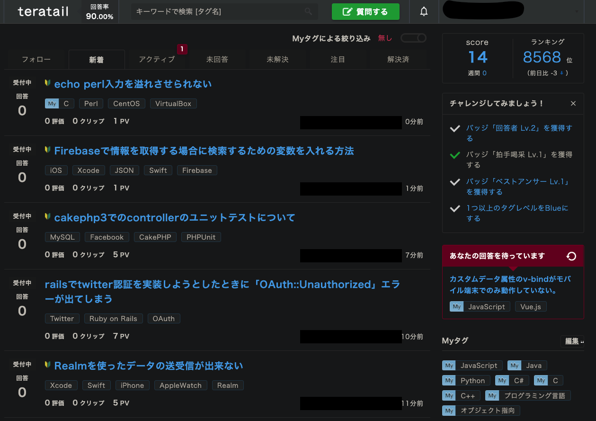Image resolution: width=596 pixels, height=421 pixels.
Task: Click the ベストアンサー Lv.1 challenge link
Action: click(518, 187)
